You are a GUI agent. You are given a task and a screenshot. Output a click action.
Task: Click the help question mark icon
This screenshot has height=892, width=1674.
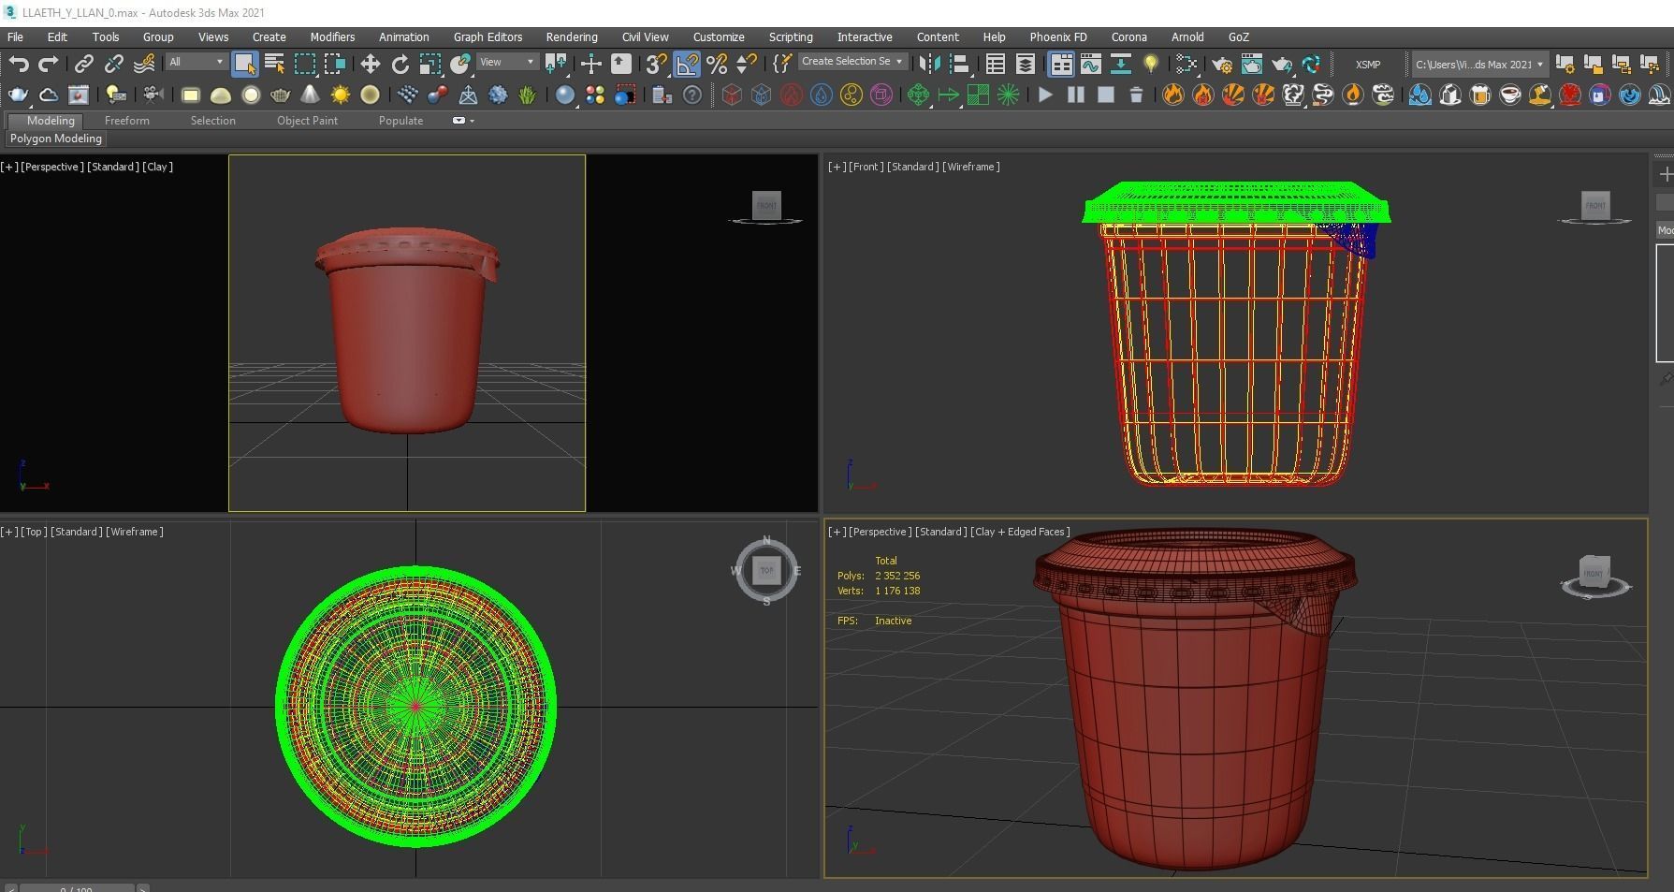[x=692, y=95]
